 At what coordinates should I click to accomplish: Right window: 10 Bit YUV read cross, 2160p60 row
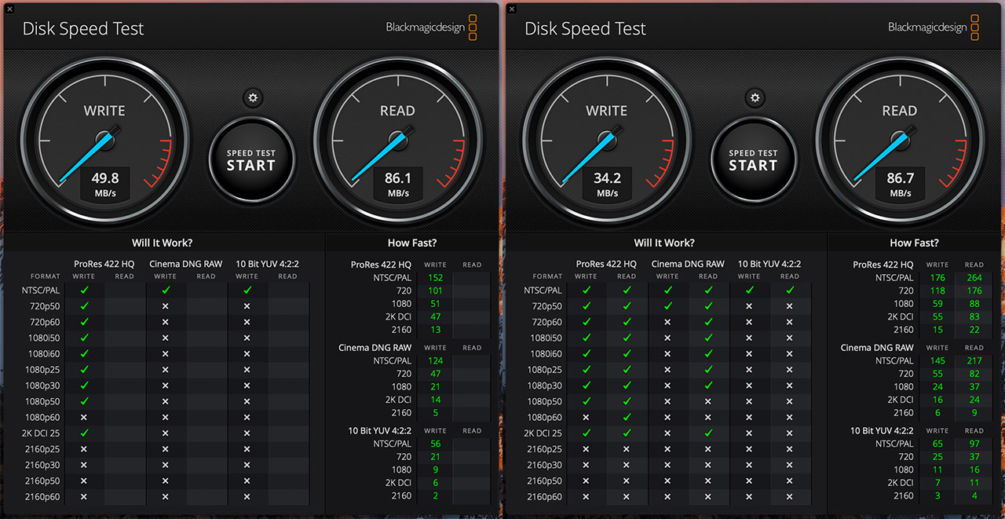point(790,496)
